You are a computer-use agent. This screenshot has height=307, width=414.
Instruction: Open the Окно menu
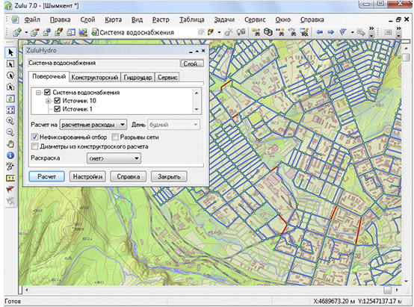282,20
